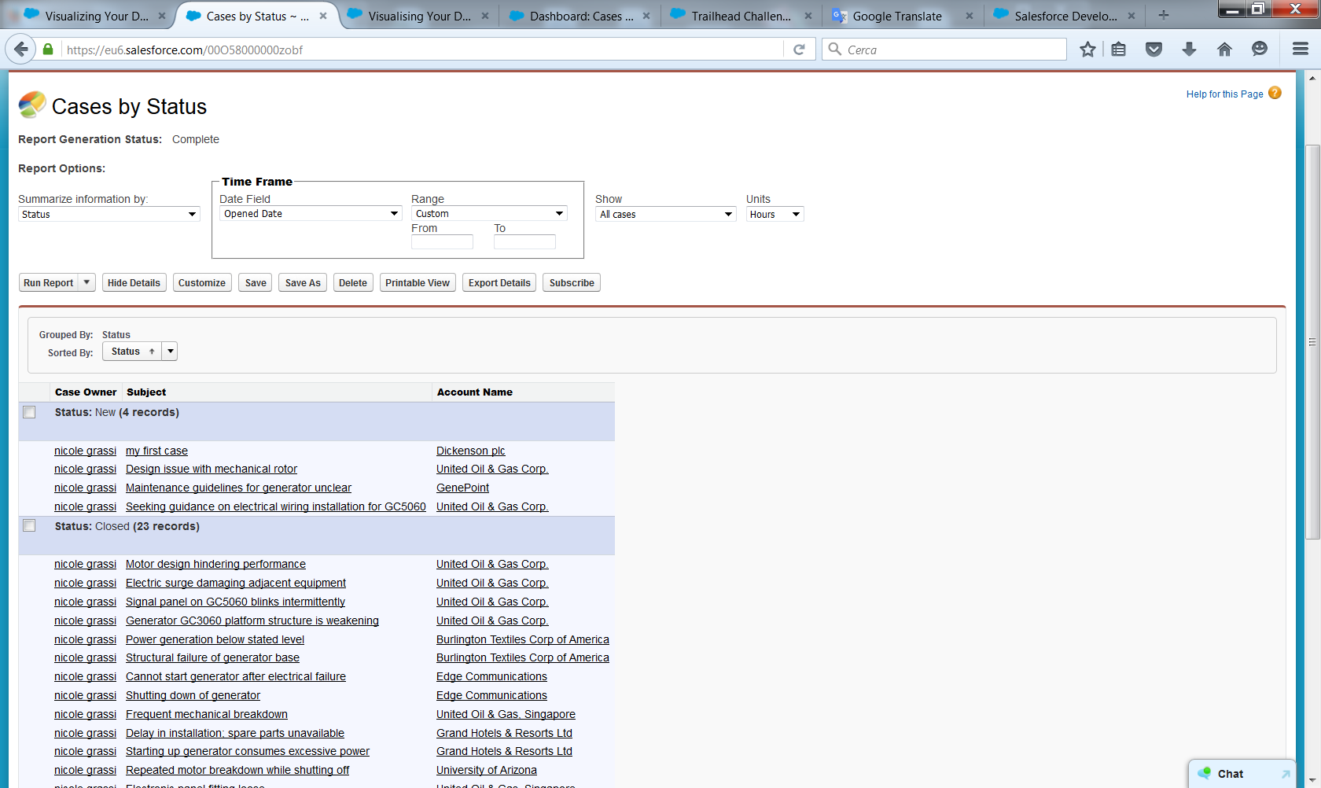
Task: Expand the Run Report arrow menu
Action: click(x=86, y=282)
